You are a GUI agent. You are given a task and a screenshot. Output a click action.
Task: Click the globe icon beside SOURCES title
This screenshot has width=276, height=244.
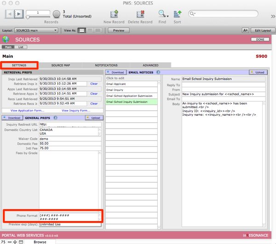6,40
